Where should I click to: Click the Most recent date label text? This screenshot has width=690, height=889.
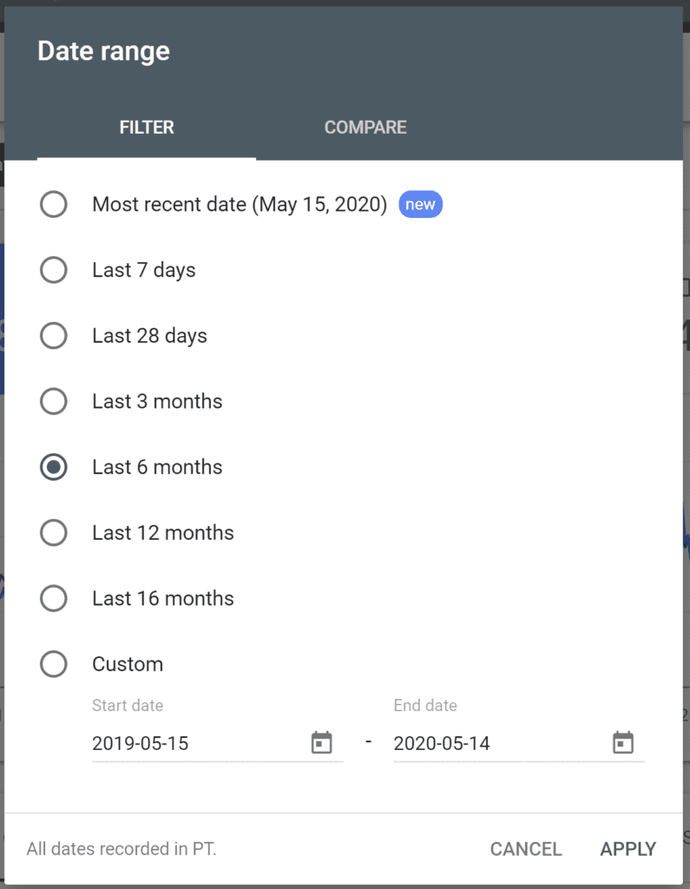tap(240, 204)
